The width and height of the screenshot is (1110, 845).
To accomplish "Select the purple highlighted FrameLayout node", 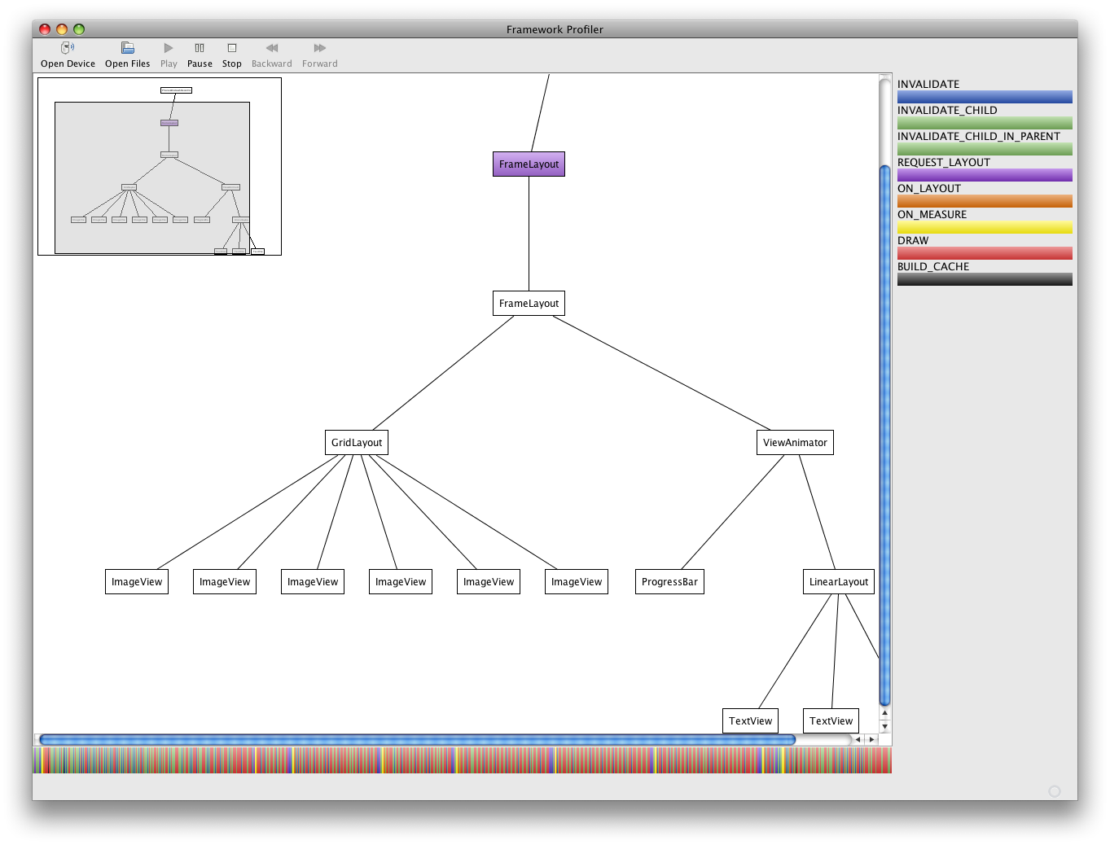I will pyautogui.click(x=529, y=164).
